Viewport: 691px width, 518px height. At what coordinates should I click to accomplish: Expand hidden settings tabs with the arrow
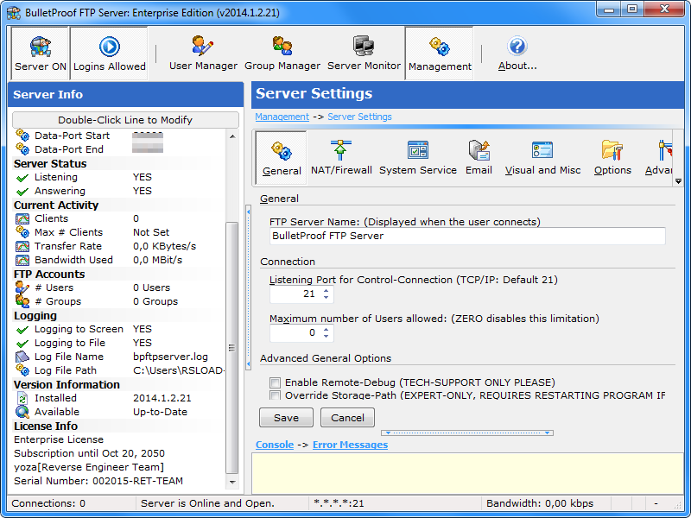[x=678, y=180]
